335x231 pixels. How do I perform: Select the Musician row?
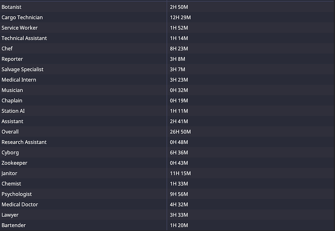tap(12, 90)
